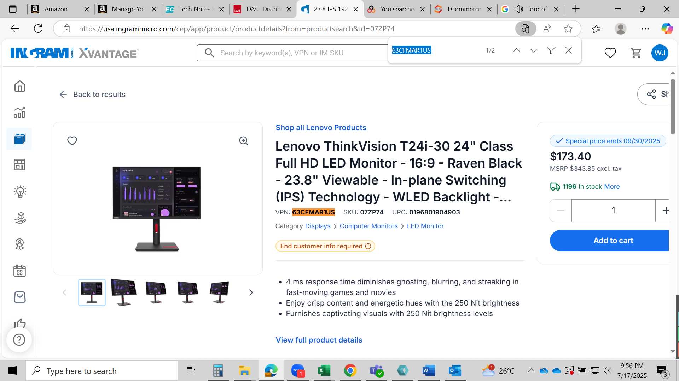Screen dimensions: 679x381
Task: Open the Home icon in left sidebar
Action: (20, 86)
